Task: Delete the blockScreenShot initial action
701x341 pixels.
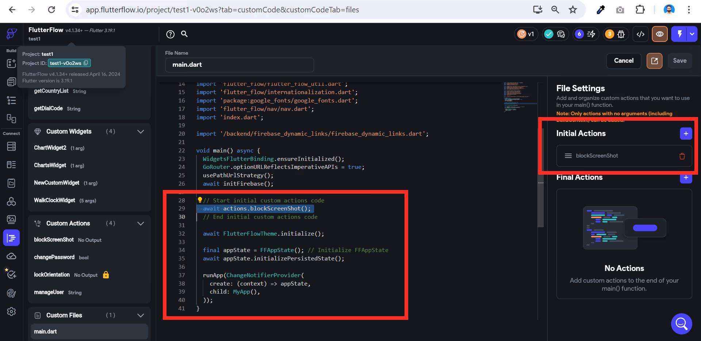Action: (682, 156)
